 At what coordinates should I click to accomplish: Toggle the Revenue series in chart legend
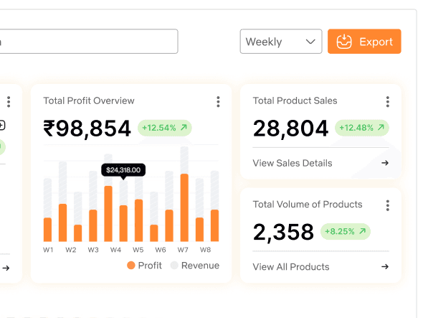[x=195, y=266]
